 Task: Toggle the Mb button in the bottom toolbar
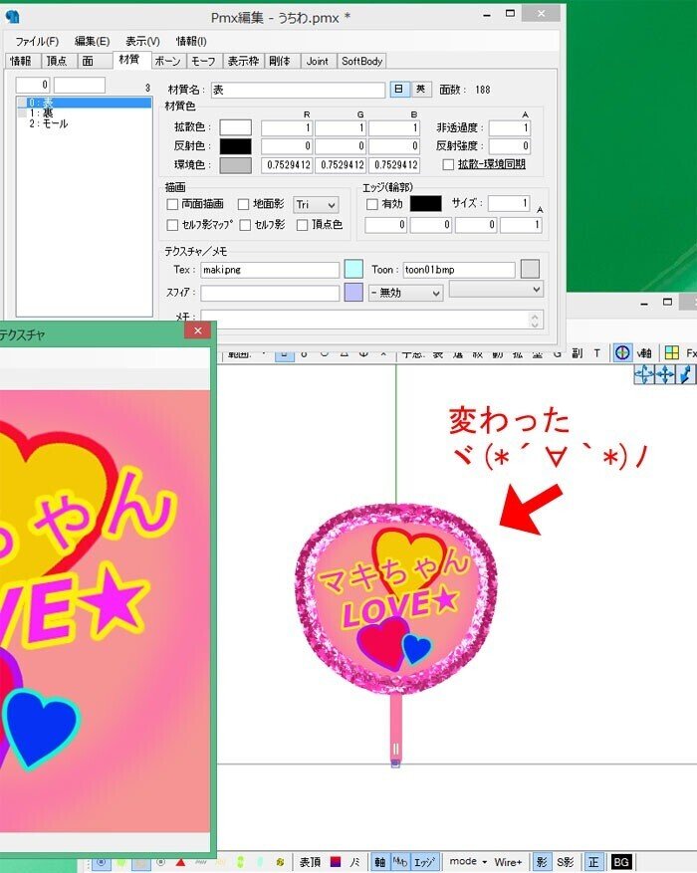coord(399,862)
